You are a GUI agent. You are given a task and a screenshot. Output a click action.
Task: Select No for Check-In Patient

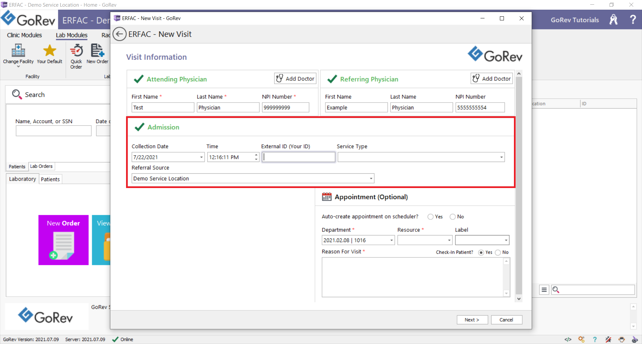[x=498, y=252]
